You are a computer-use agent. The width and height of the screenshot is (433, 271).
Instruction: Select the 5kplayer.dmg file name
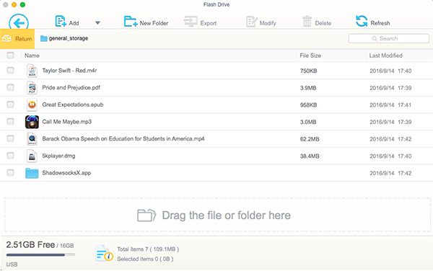pyautogui.click(x=58, y=156)
